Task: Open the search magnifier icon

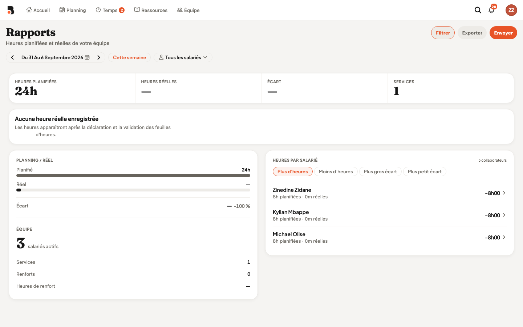Action: [478, 10]
